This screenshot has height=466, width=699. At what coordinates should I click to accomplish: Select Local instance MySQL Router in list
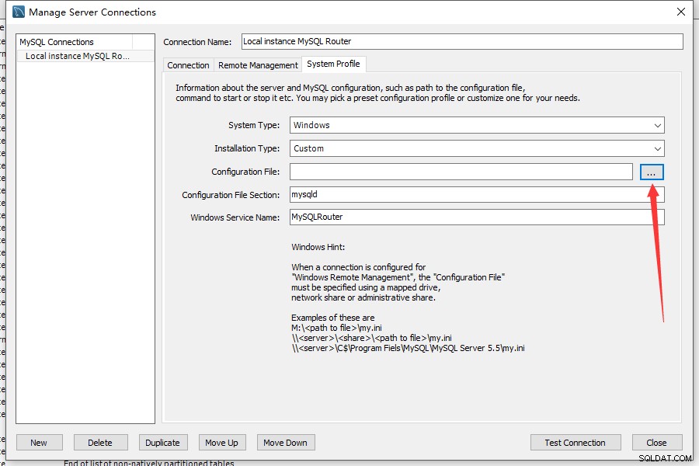(x=85, y=56)
